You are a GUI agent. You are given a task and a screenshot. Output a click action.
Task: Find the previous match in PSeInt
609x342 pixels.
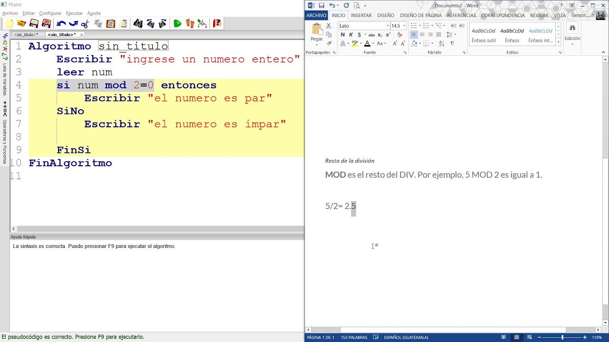click(150, 23)
